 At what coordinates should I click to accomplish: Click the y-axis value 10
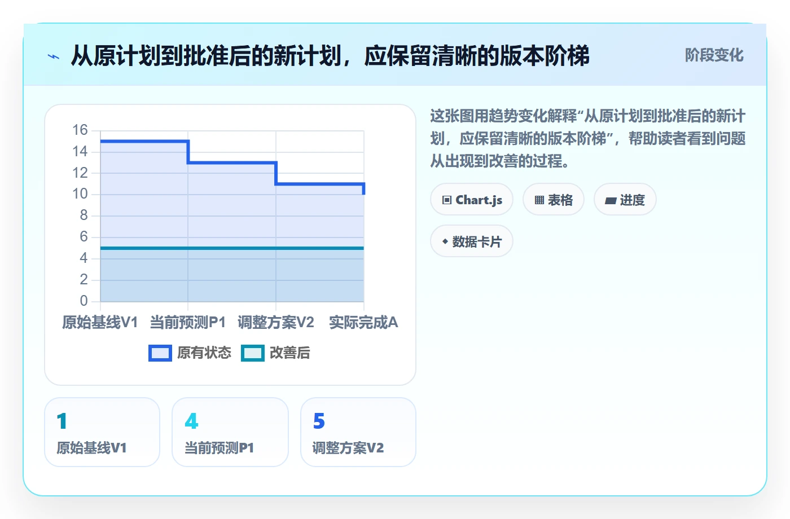pyautogui.click(x=80, y=194)
